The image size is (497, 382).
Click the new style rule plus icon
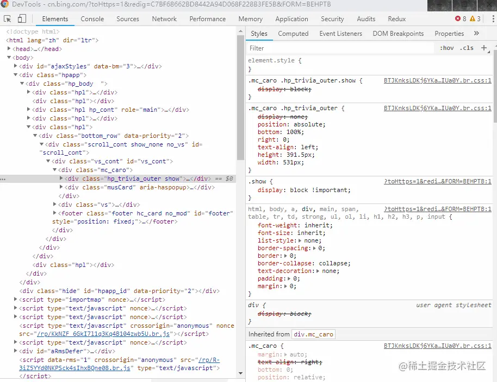[484, 48]
